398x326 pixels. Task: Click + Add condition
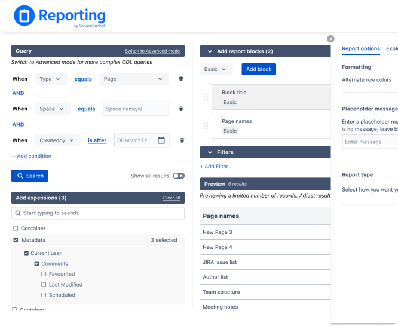pyautogui.click(x=32, y=156)
